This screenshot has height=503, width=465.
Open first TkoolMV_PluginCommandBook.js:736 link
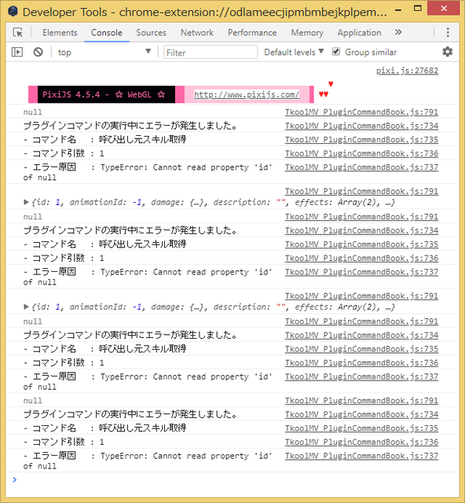pos(361,153)
